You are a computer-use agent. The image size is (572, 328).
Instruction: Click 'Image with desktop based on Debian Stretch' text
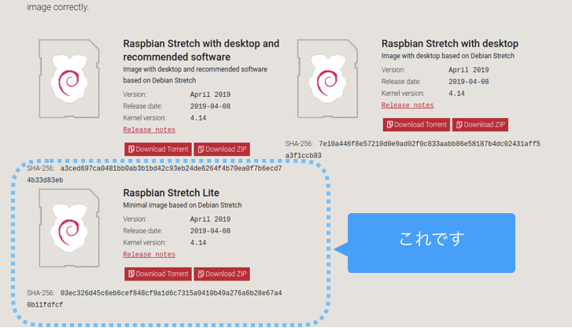pos(448,56)
